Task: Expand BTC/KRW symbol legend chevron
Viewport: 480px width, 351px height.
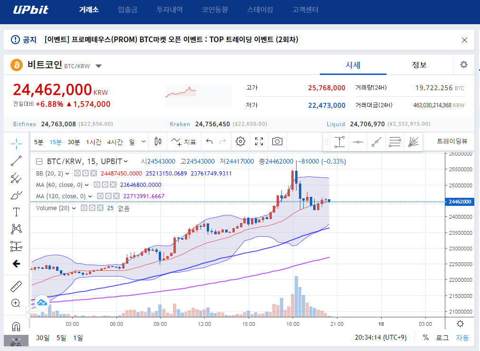Action: (x=126, y=162)
